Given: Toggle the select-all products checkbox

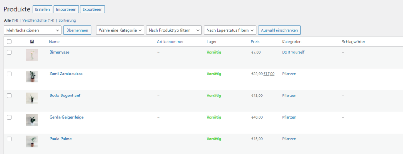Looking at the screenshot, I should point(9,42).
